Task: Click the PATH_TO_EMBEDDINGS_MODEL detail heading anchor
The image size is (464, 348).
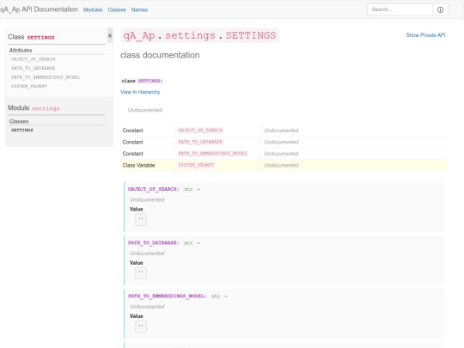Action: [x=167, y=296]
